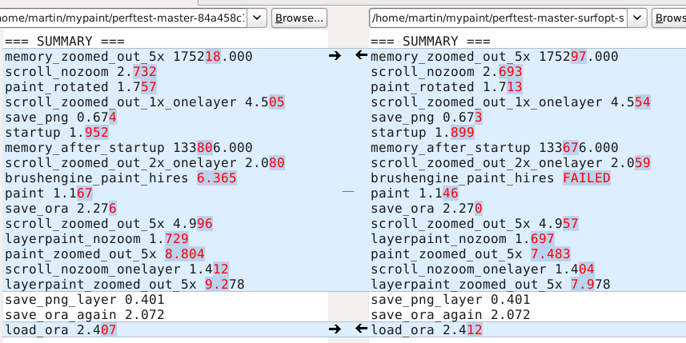The image size is (686, 343).
Task: Push the memory_zoomed_out_5x change to the right pane
Action: 335,56
